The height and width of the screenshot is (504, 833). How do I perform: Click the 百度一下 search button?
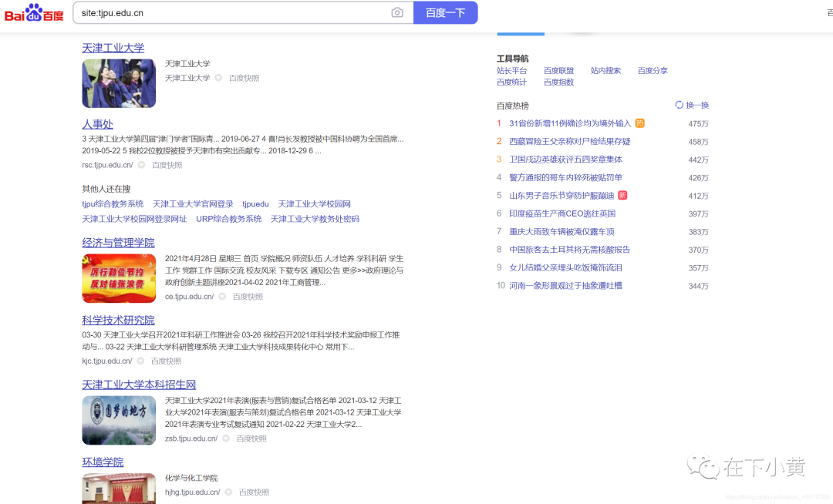(x=445, y=13)
